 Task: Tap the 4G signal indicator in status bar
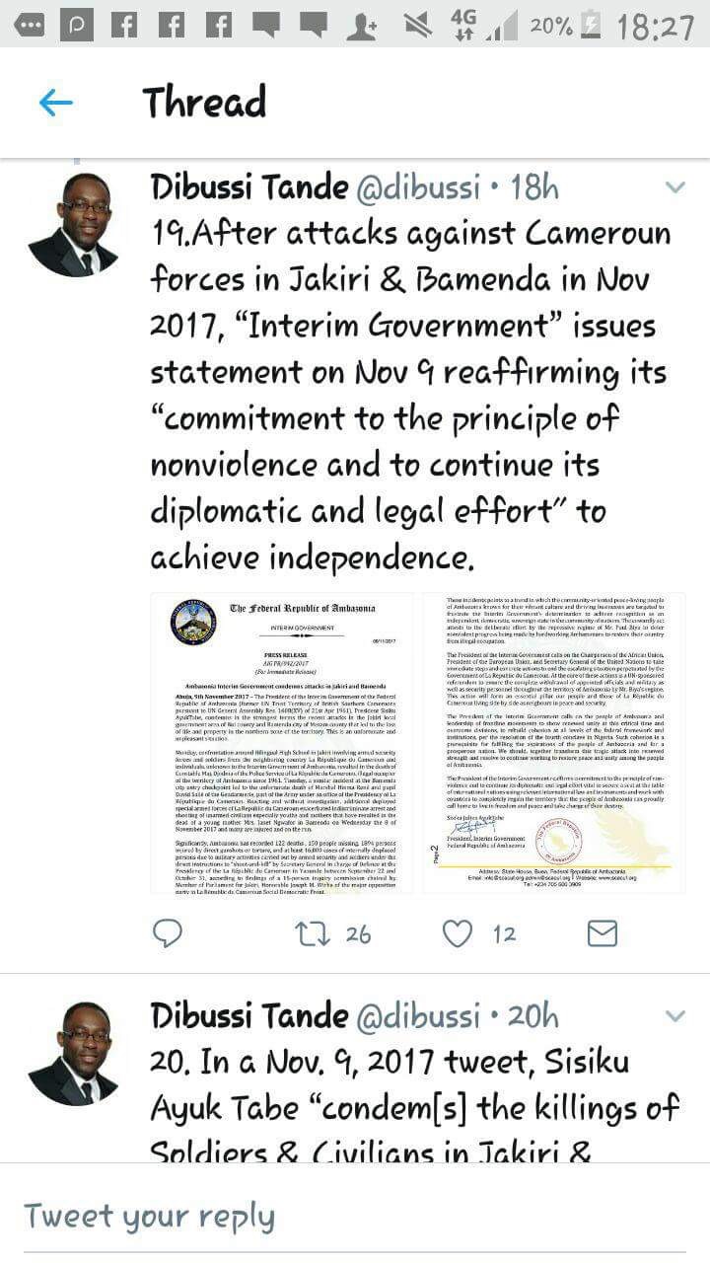464,25
